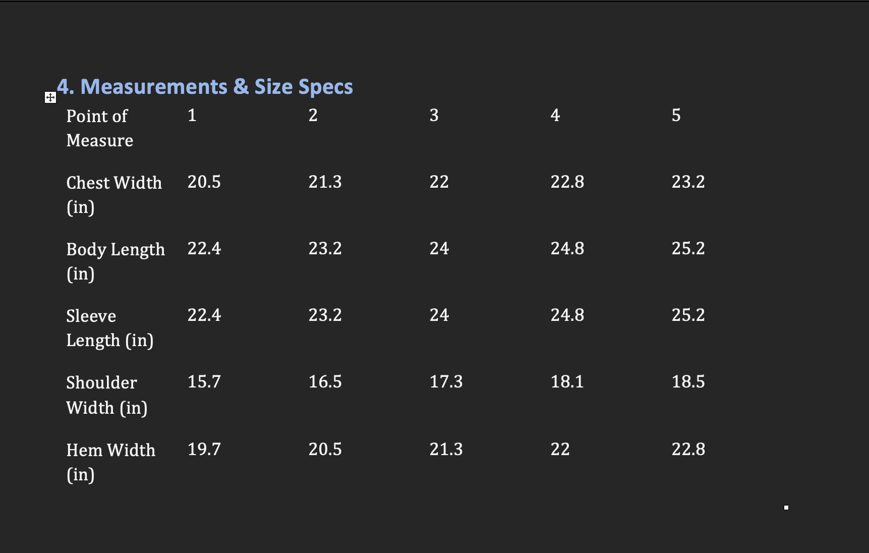Click the Hem Width (in) row label

tap(110, 462)
